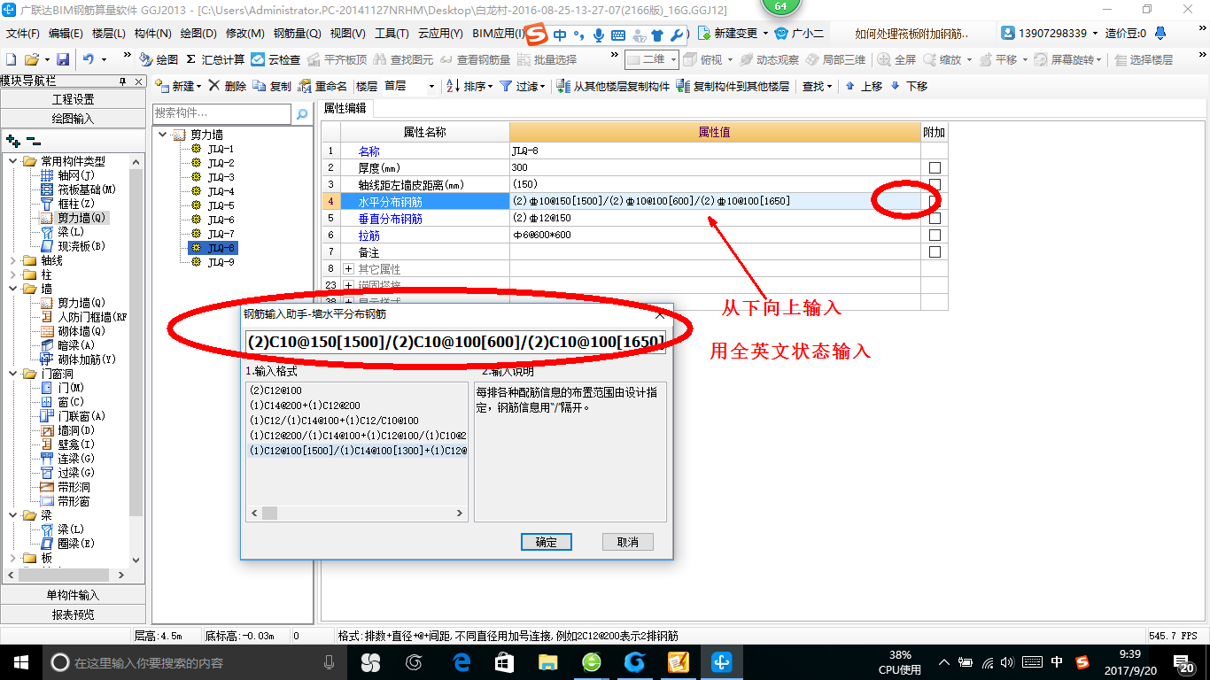Open the 过滤 filter dropdown
This screenshot has width=1210, height=680.
click(x=543, y=86)
